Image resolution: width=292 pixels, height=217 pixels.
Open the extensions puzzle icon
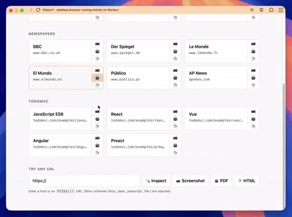tap(271, 10)
